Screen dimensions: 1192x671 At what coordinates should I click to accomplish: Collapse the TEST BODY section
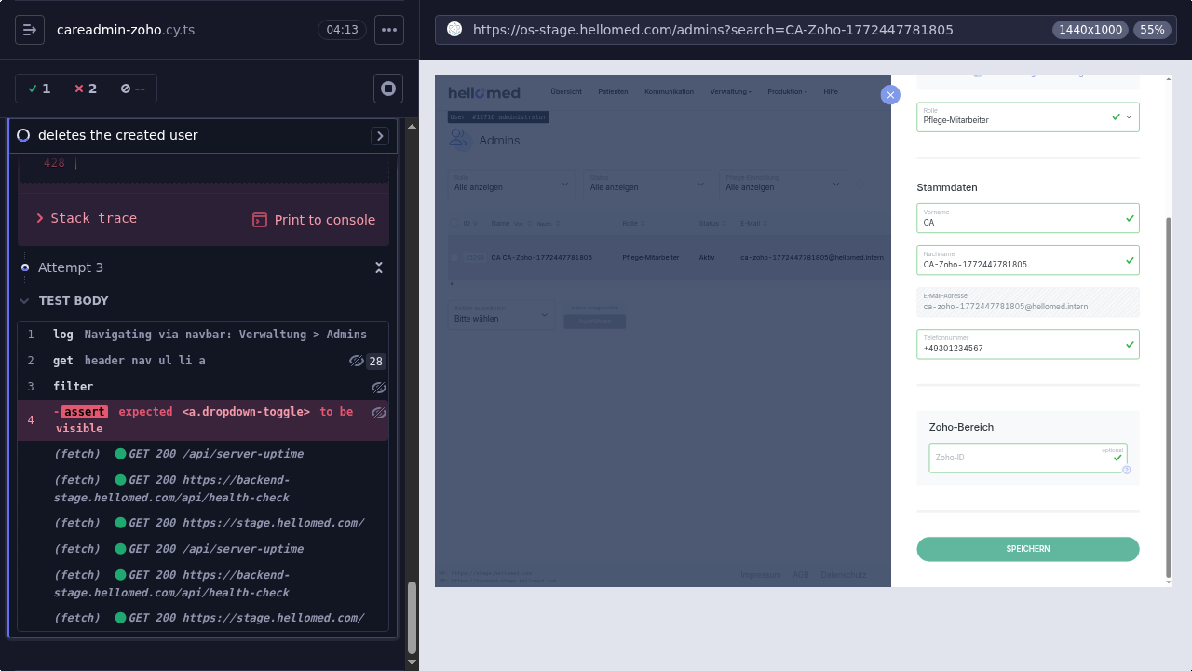(24, 301)
